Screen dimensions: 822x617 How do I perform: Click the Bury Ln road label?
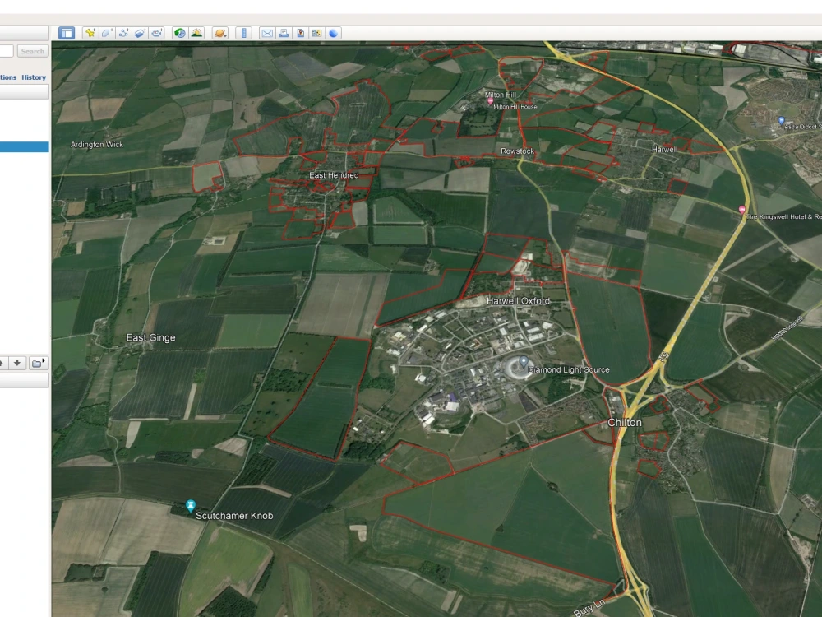click(x=589, y=608)
